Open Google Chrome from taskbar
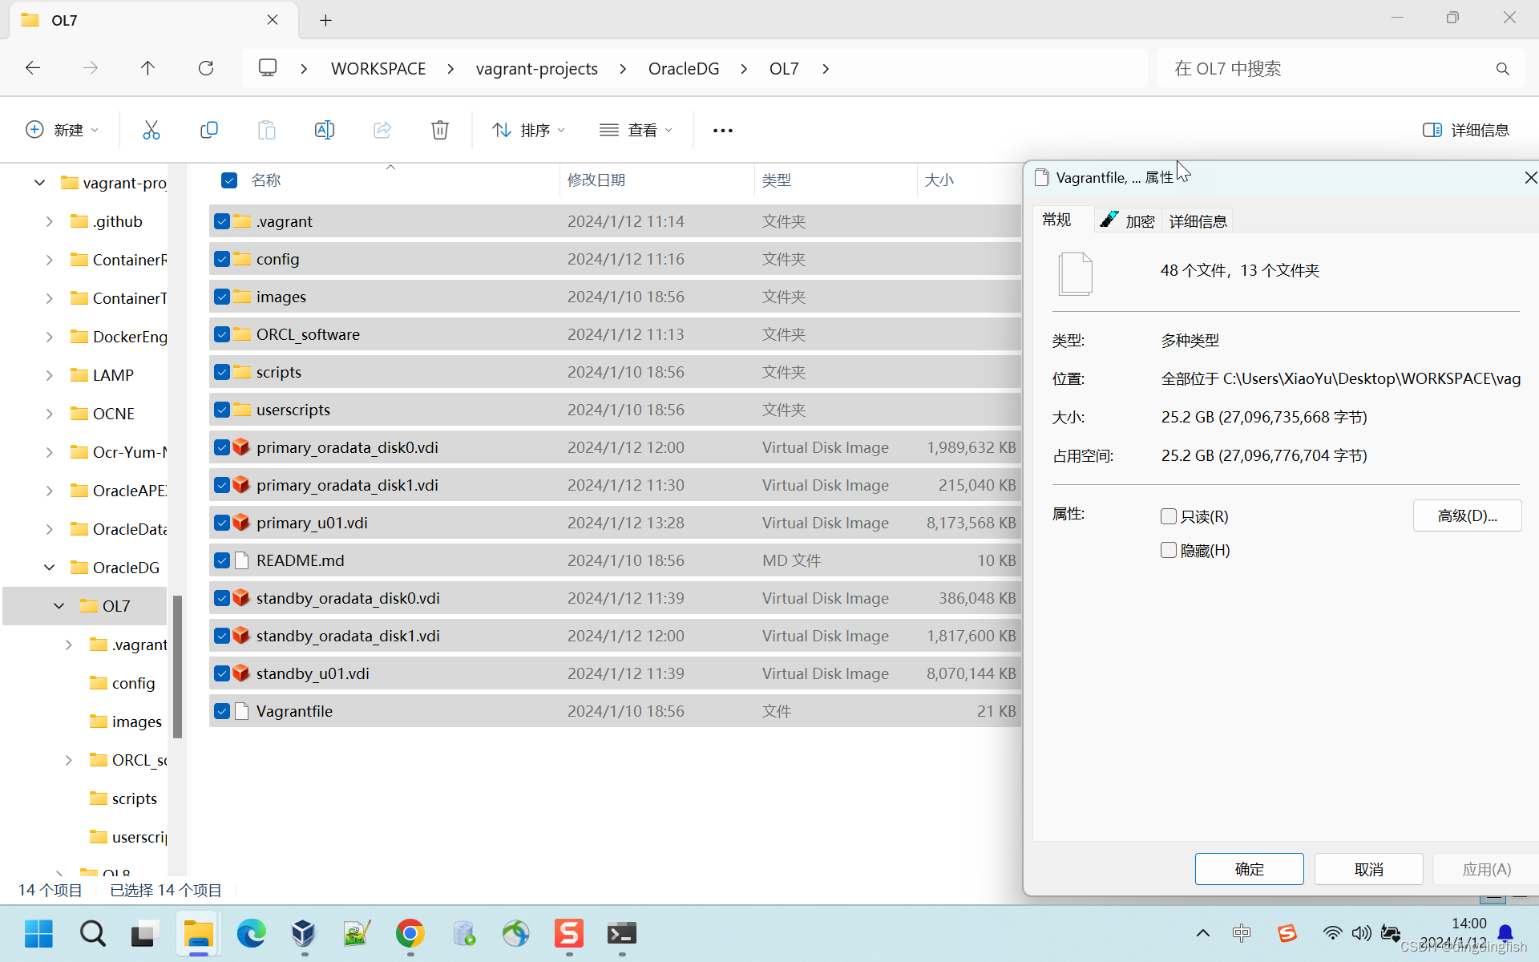The height and width of the screenshot is (962, 1539). click(410, 933)
